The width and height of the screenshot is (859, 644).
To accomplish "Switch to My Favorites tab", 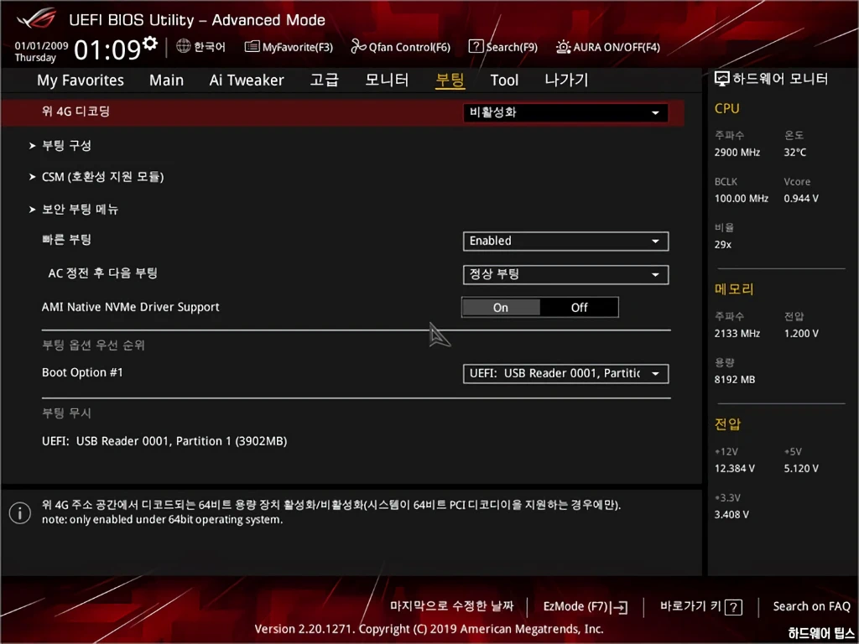I will [x=81, y=80].
